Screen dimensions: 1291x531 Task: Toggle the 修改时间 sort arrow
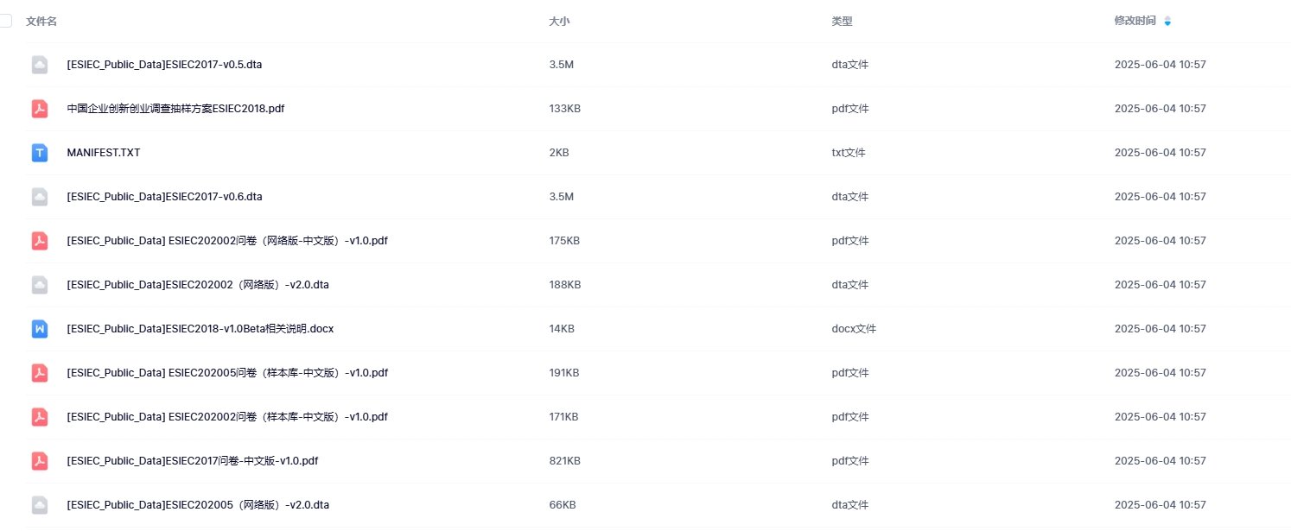tap(1167, 21)
